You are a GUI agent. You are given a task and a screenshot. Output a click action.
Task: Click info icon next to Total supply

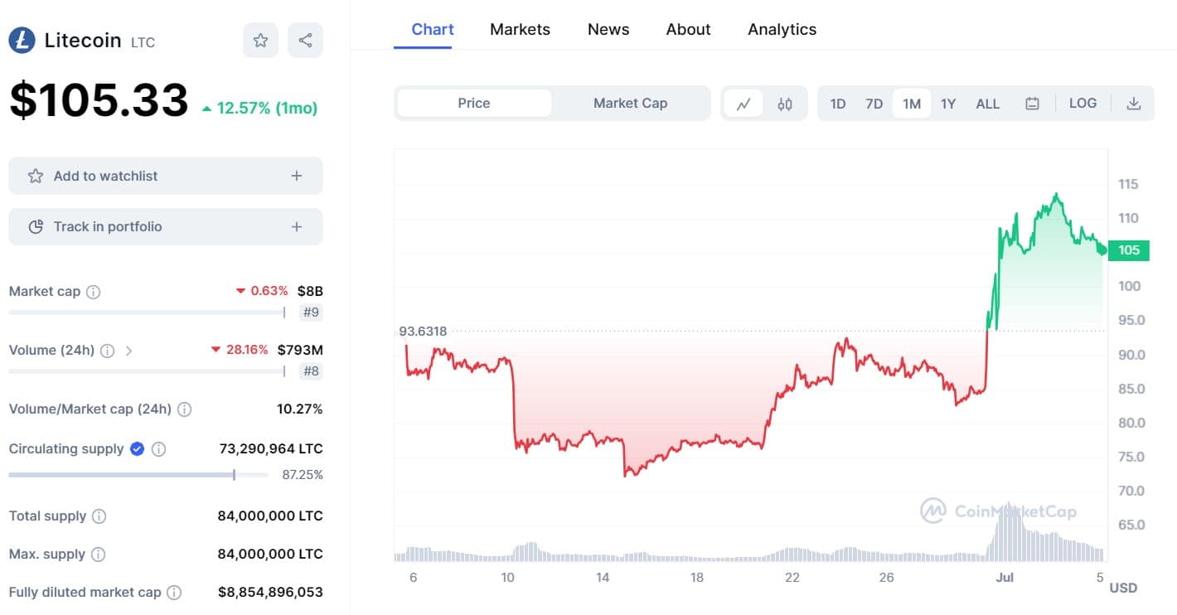coord(99,516)
